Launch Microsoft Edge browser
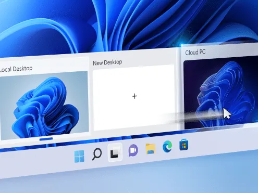 pos(167,147)
